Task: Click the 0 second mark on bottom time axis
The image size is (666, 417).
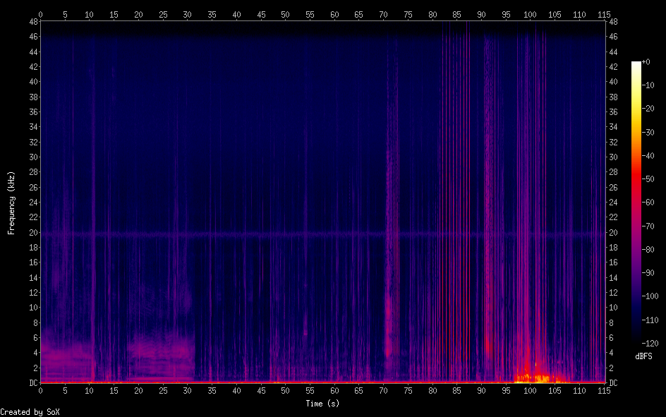Action: click(x=40, y=390)
